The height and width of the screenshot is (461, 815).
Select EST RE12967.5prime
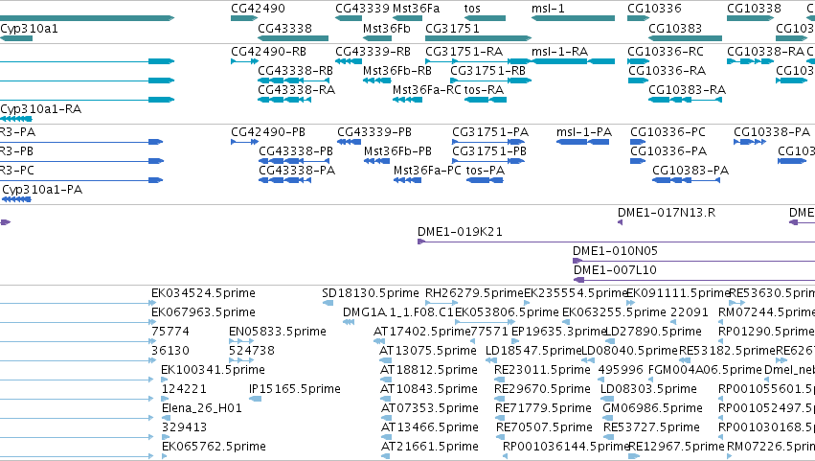pyautogui.click(x=676, y=447)
